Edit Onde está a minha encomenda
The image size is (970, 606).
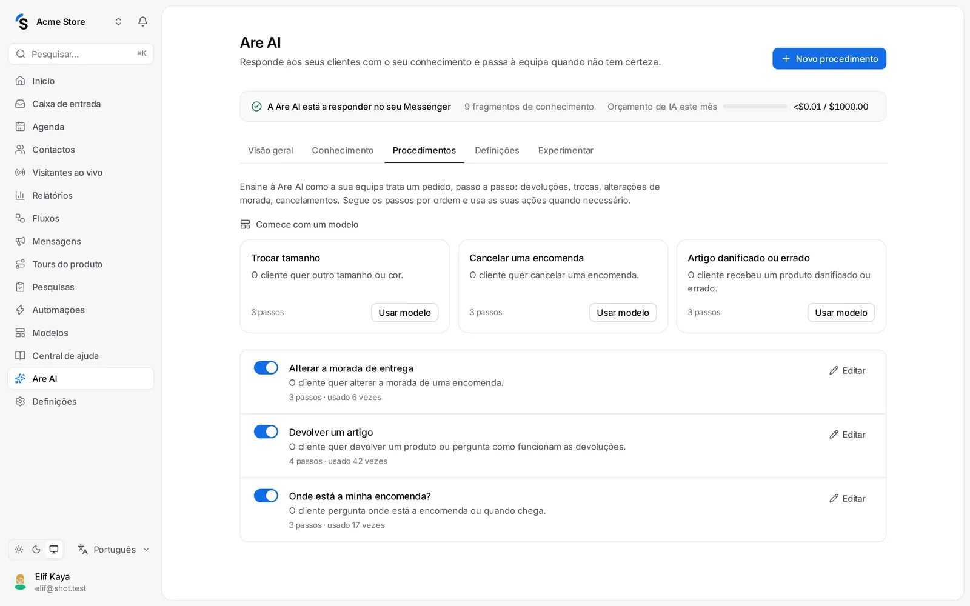[x=847, y=499]
